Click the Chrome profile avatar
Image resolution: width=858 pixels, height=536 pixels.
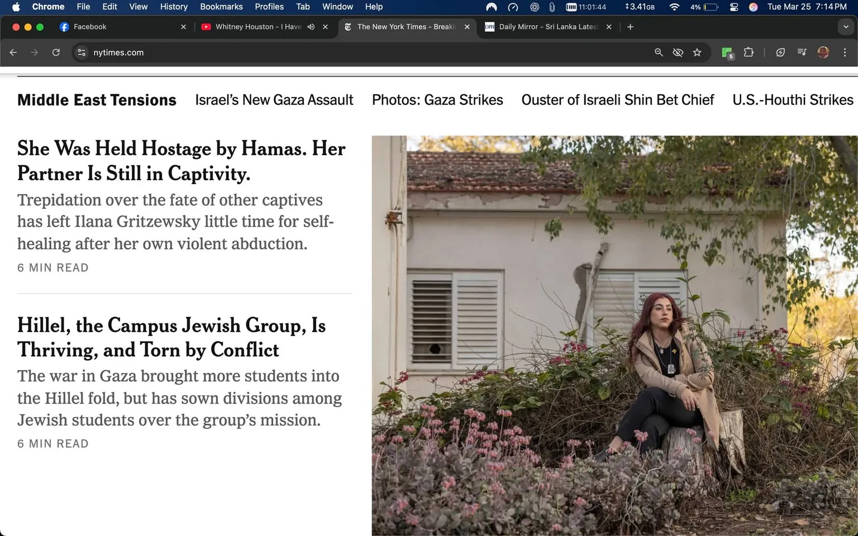tap(823, 52)
